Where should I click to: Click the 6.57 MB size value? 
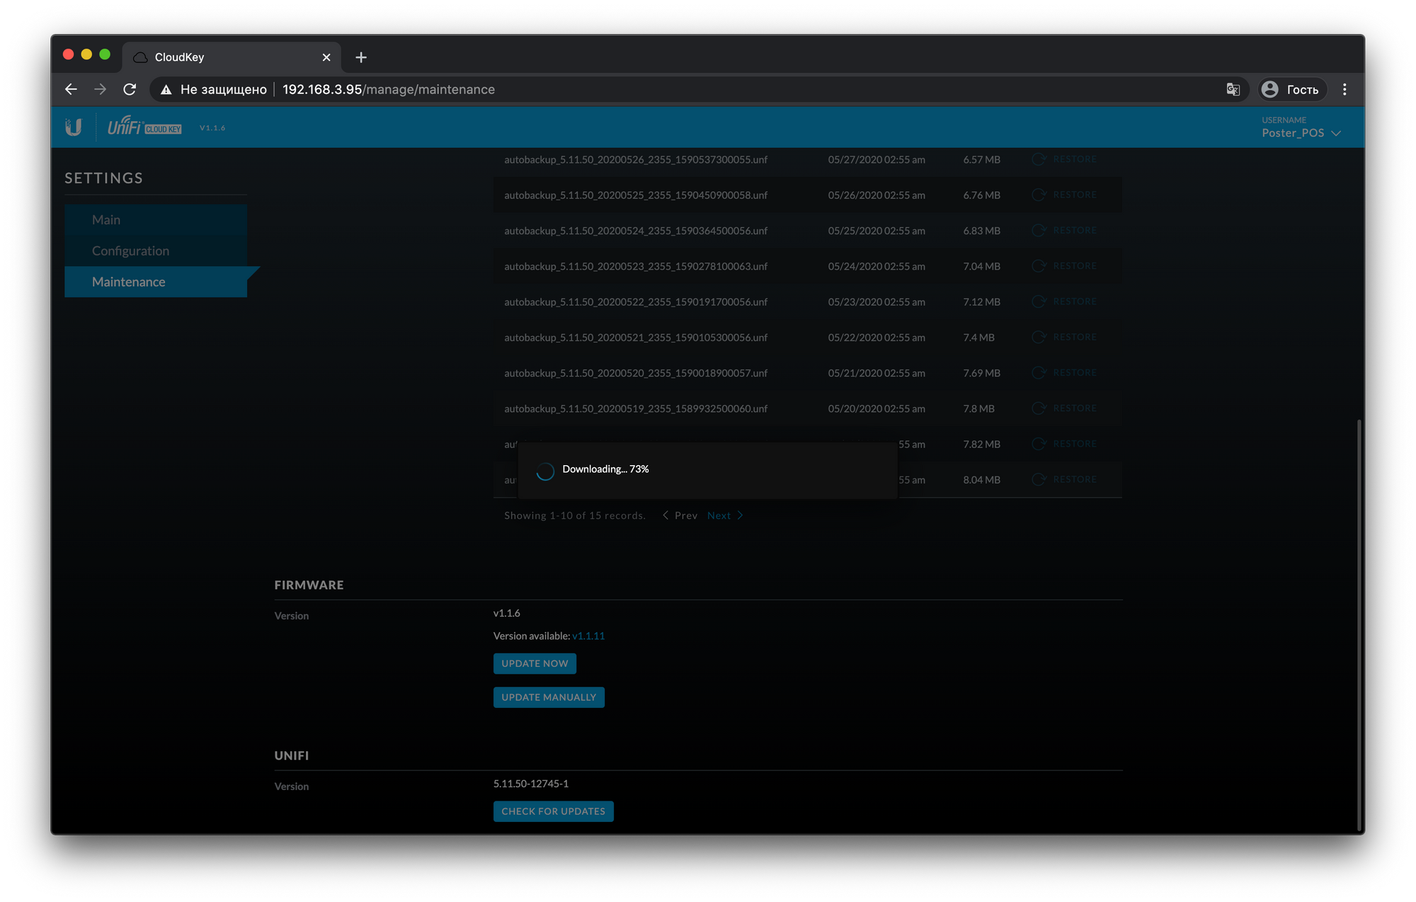[x=981, y=160]
